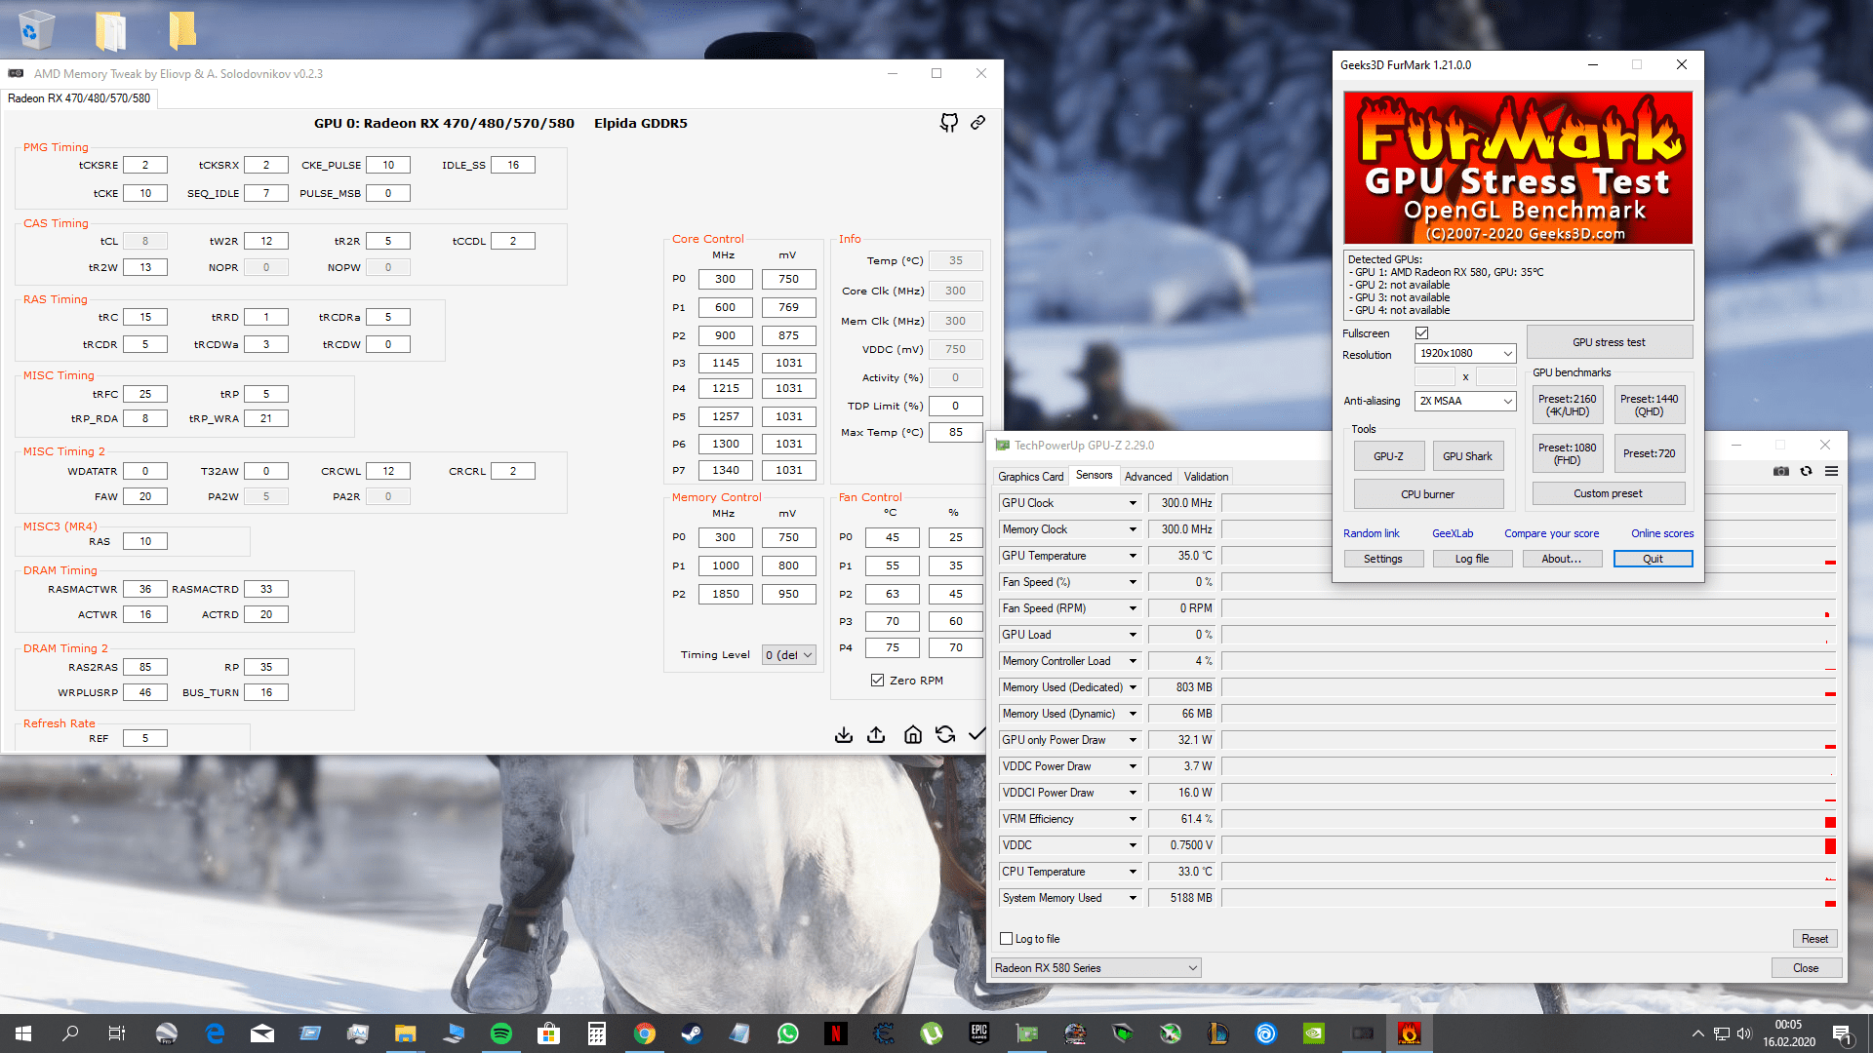1873x1053 pixels.
Task: Switch to the GPU-Z Advanced tab
Action: pyautogui.click(x=1147, y=477)
